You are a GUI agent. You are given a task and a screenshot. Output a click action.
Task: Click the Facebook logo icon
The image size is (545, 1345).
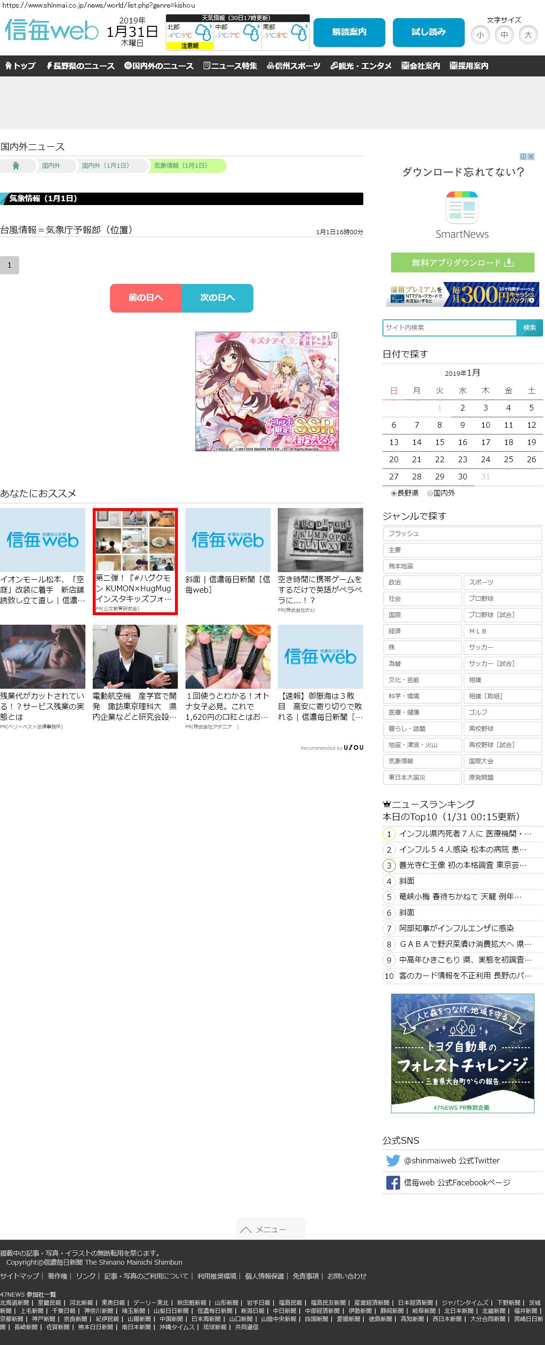[392, 1182]
